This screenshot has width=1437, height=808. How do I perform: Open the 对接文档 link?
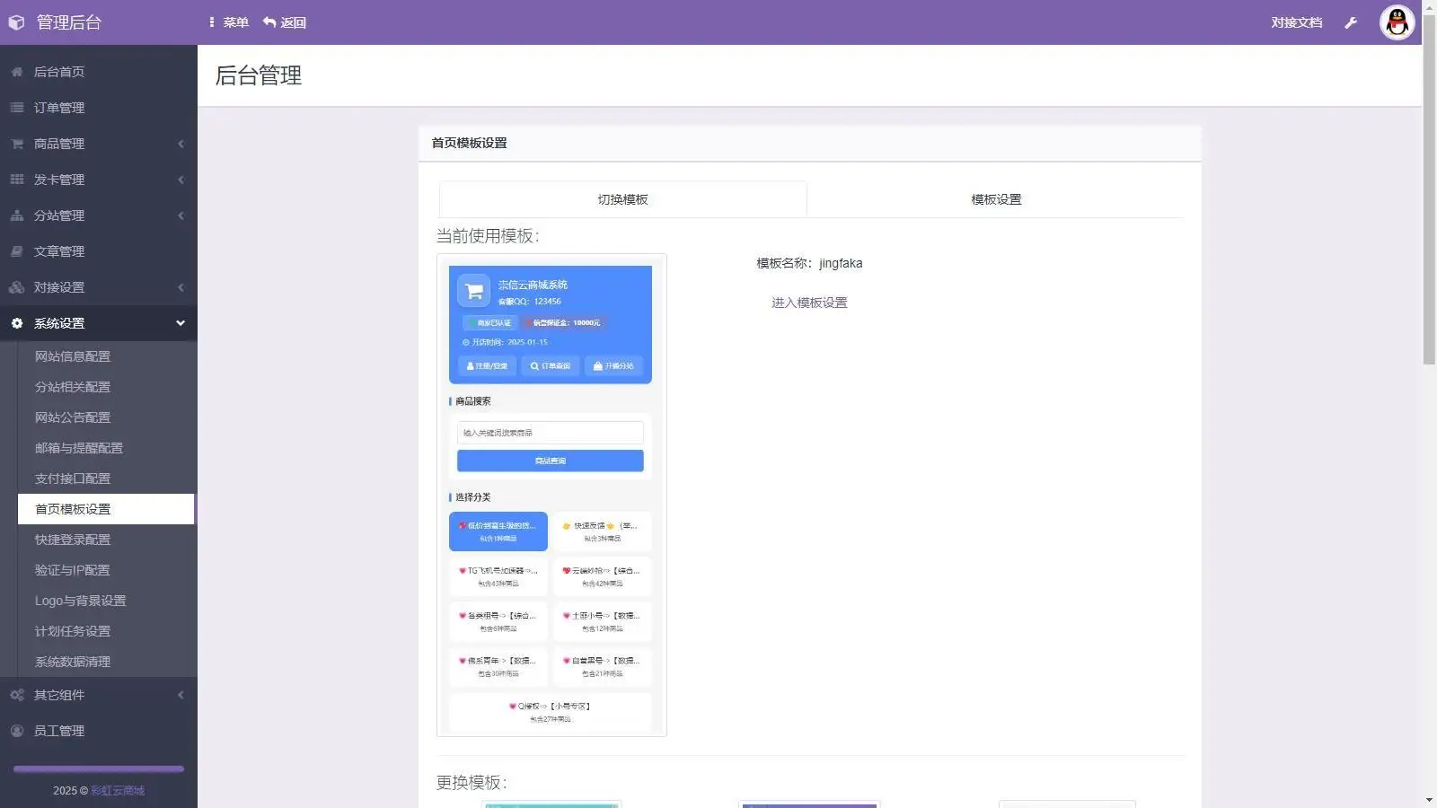click(x=1296, y=22)
